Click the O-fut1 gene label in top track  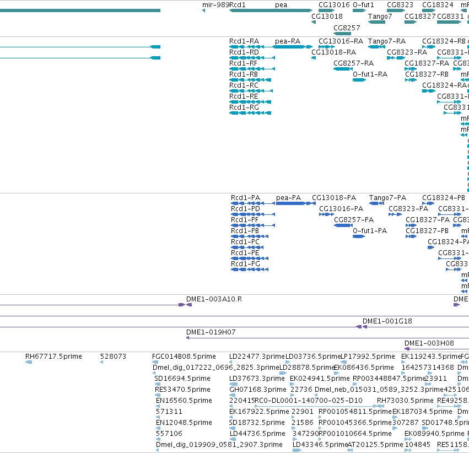(x=363, y=5)
